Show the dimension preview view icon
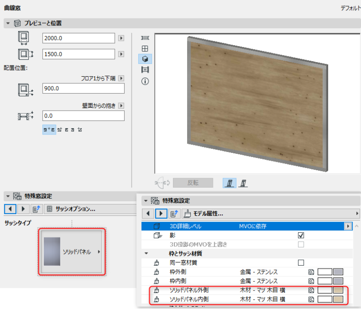Screen dimensions: 361x309 pyautogui.click(x=145, y=38)
